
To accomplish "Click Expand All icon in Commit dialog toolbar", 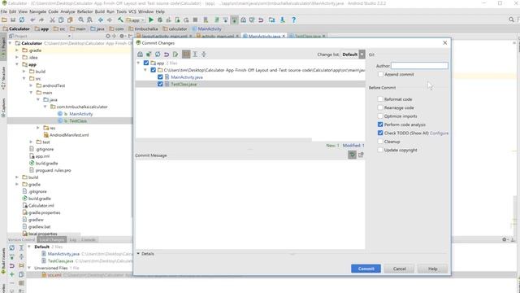I will 195,55.
